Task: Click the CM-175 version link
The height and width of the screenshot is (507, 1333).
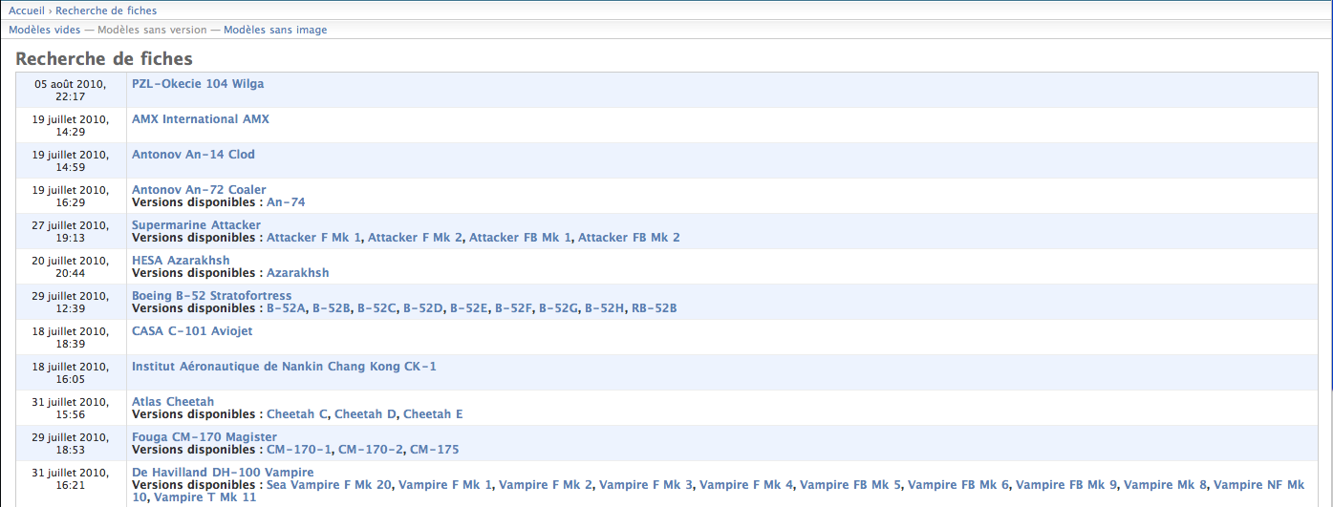Action: point(434,450)
